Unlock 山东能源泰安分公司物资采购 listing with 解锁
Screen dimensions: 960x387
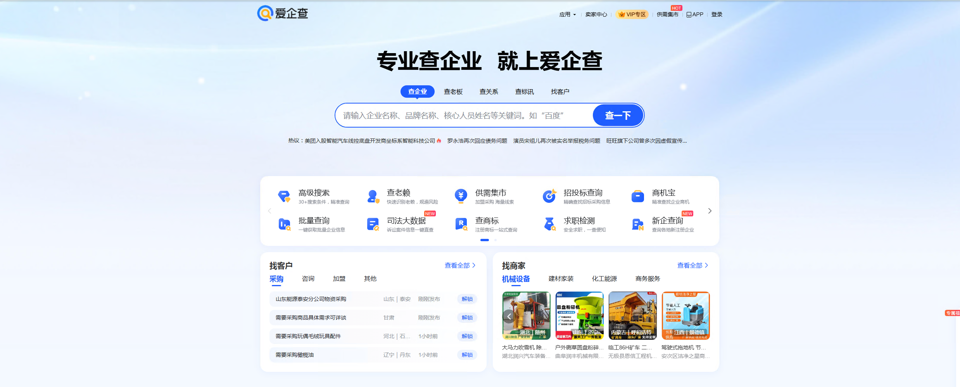(x=467, y=299)
